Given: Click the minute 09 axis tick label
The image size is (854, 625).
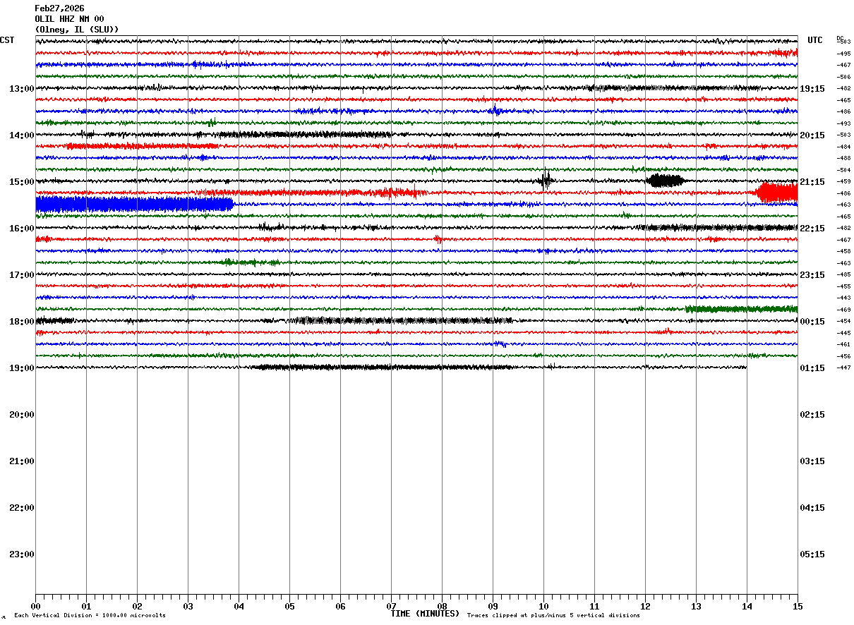Looking at the screenshot, I should [x=493, y=607].
